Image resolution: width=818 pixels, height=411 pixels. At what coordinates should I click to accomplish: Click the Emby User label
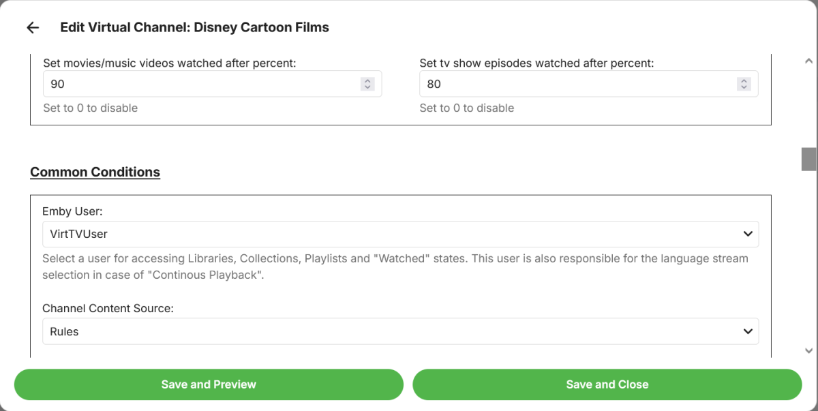(72, 211)
